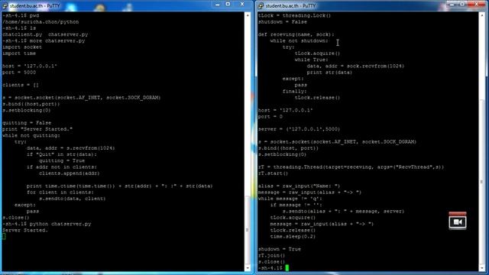This screenshot has height=275, width=489.
Task: Click the 'if "Quit" in str(data):' line
Action: click(x=61, y=154)
